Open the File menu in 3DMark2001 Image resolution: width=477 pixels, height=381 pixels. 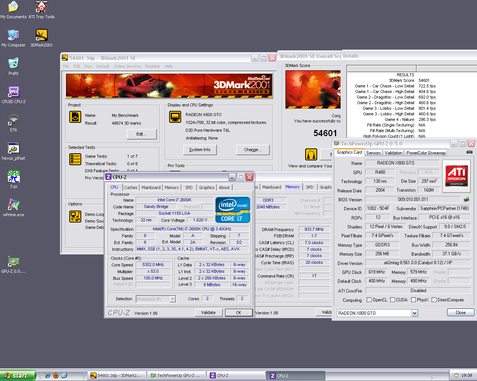(66, 66)
